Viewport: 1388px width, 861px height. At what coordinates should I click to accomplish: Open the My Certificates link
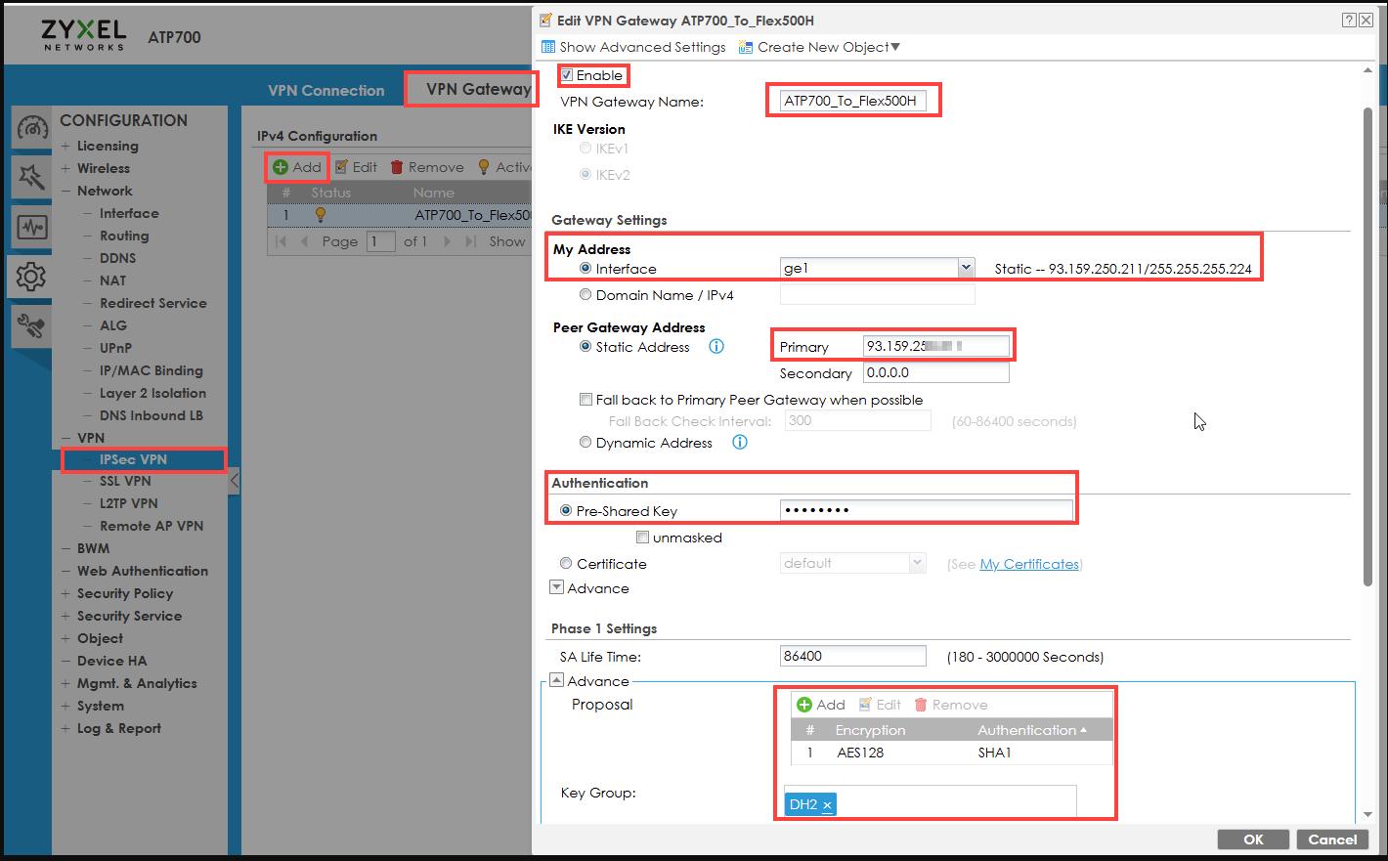[1029, 564]
